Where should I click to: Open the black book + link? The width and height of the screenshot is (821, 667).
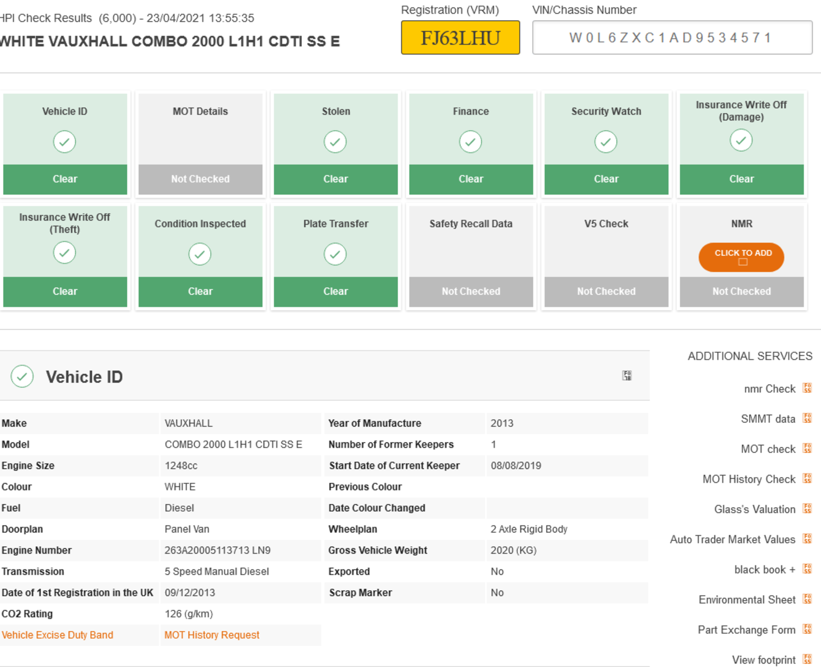coord(765,570)
